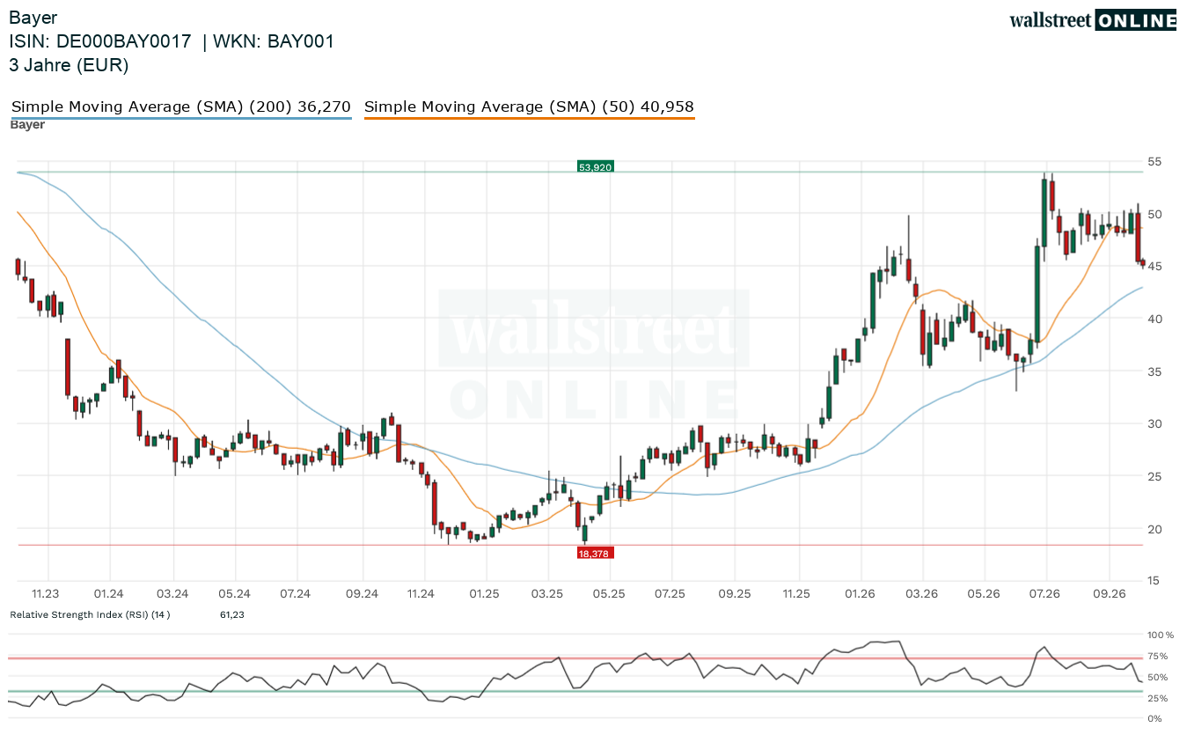This screenshot has width=1187, height=742.
Task: Click the wallstreet ONLINE logo
Action: click(x=1093, y=20)
